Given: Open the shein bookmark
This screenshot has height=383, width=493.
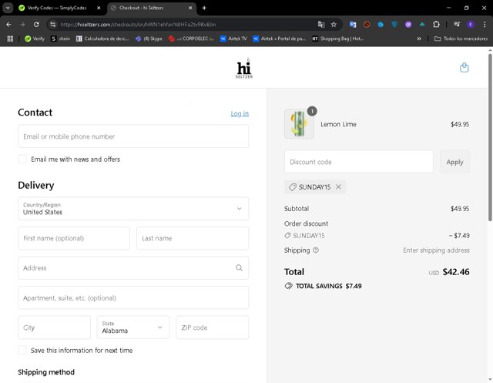Looking at the screenshot, I should coord(60,39).
